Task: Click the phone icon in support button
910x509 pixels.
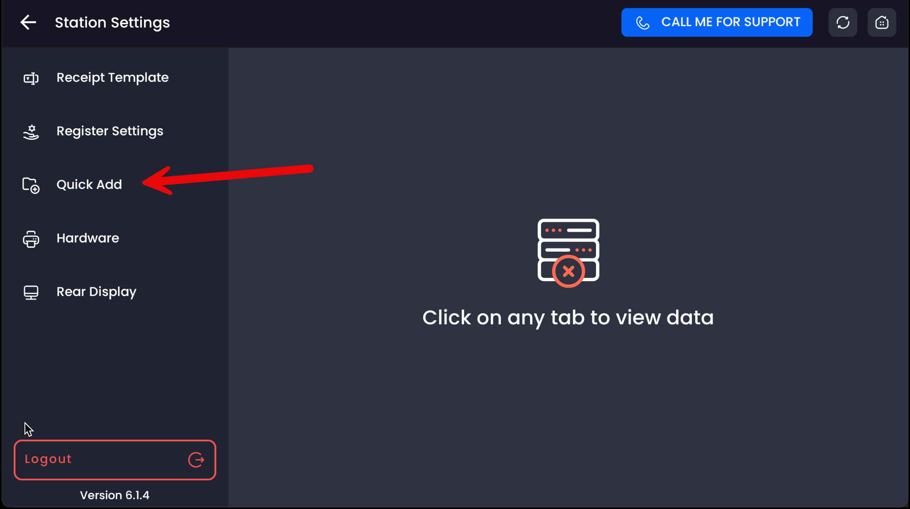Action: (642, 22)
